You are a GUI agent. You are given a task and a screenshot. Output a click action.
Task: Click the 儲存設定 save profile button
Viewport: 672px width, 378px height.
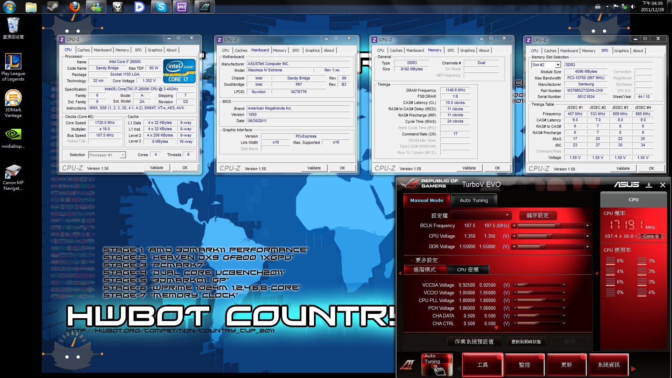(538, 215)
